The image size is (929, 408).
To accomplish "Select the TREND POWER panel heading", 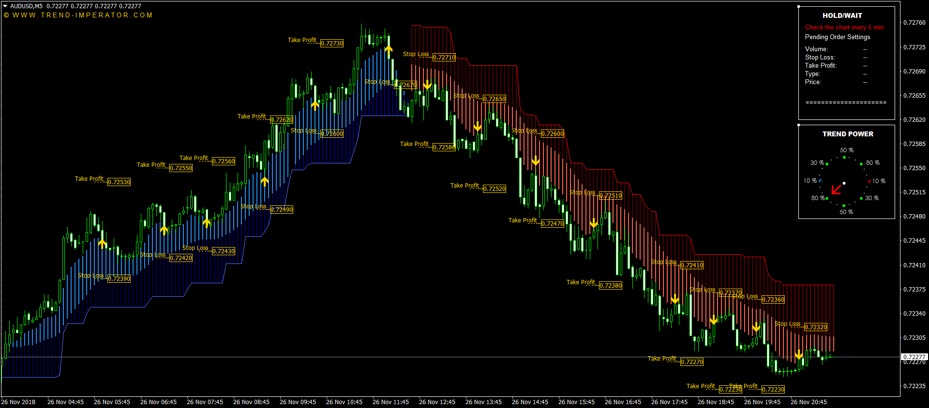I will pyautogui.click(x=848, y=134).
